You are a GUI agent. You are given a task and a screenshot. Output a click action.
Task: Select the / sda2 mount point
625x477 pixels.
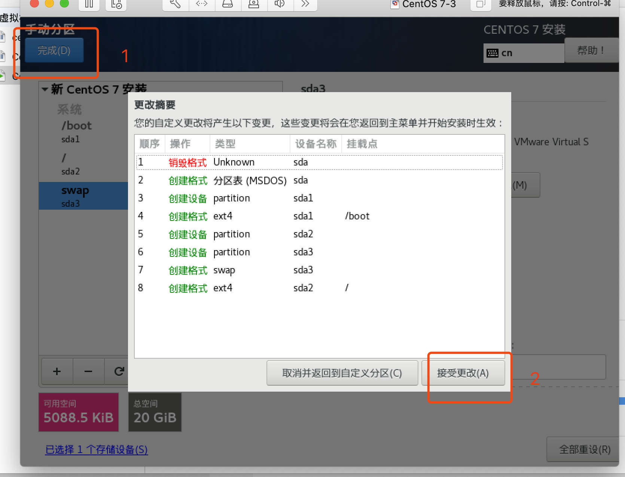click(83, 164)
